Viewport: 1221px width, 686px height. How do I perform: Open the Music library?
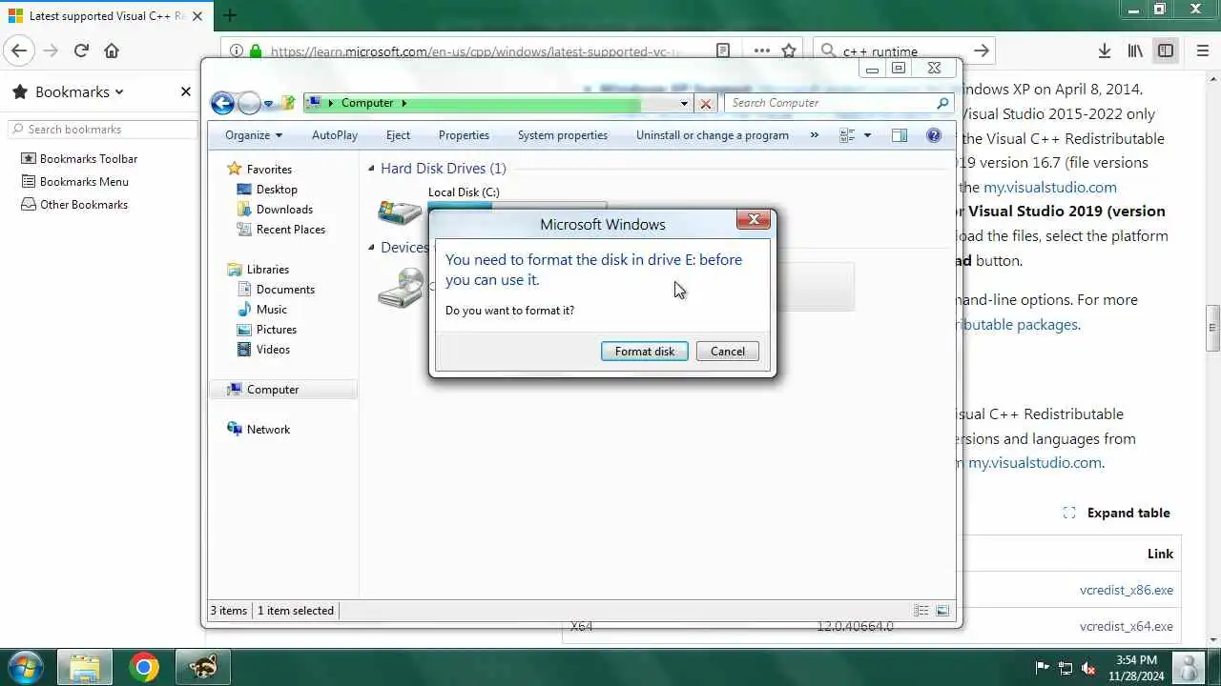[271, 309]
